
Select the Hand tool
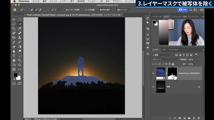[14, 60]
